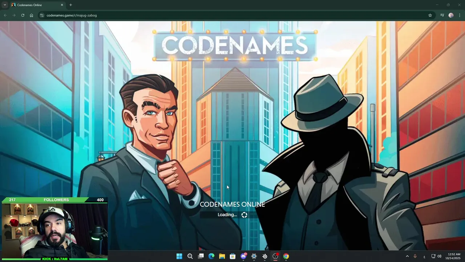
Task: Select the Codenames Online tab
Action: (37, 5)
